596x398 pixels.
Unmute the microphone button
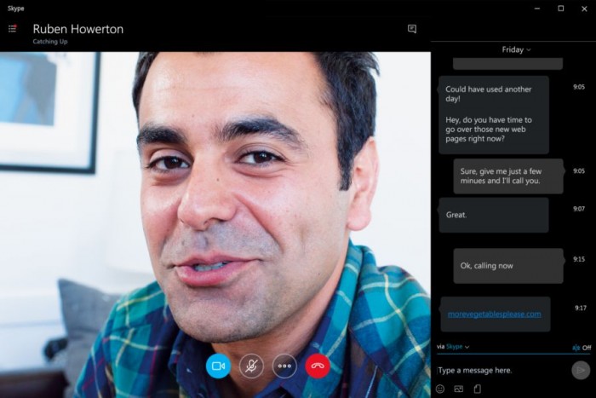point(251,366)
